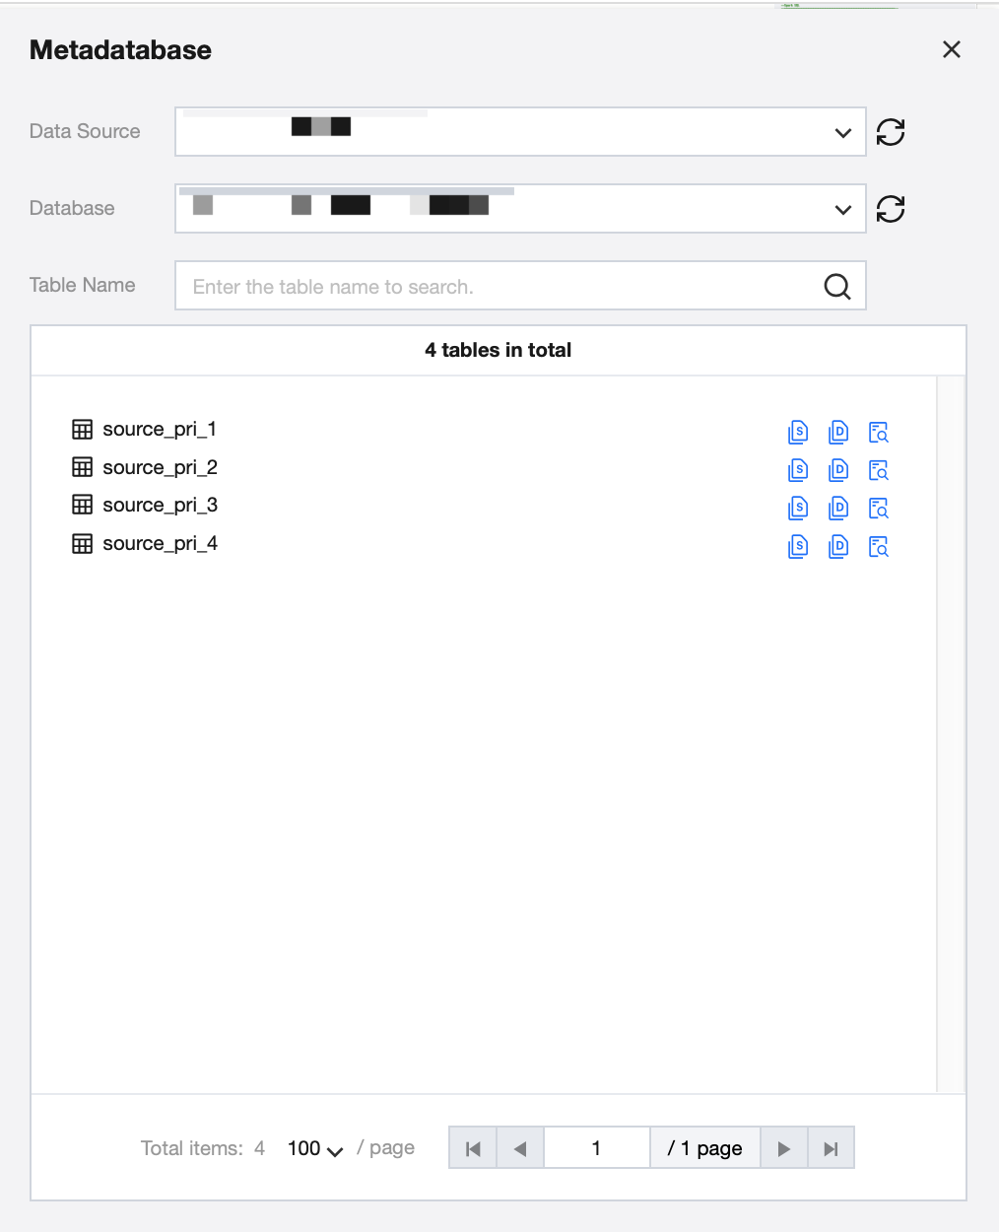The image size is (999, 1232).
Task: Open table detail preview for source_pri_2
Action: tap(879, 470)
